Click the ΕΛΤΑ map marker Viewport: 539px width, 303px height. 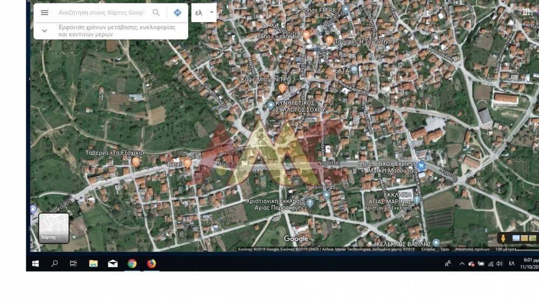point(354,70)
